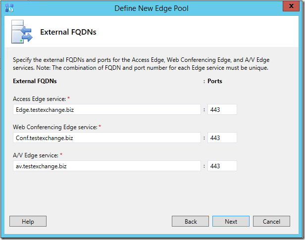Viewport: 305px width, 240px height.
Task: Click the Edge server icon beside External FQDNs
Action: point(22,32)
